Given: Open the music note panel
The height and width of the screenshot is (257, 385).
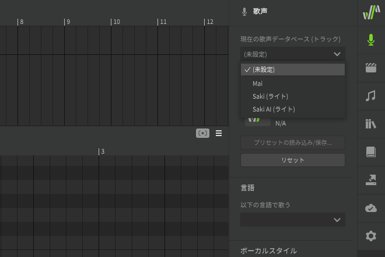Looking at the screenshot, I should pyautogui.click(x=371, y=96).
